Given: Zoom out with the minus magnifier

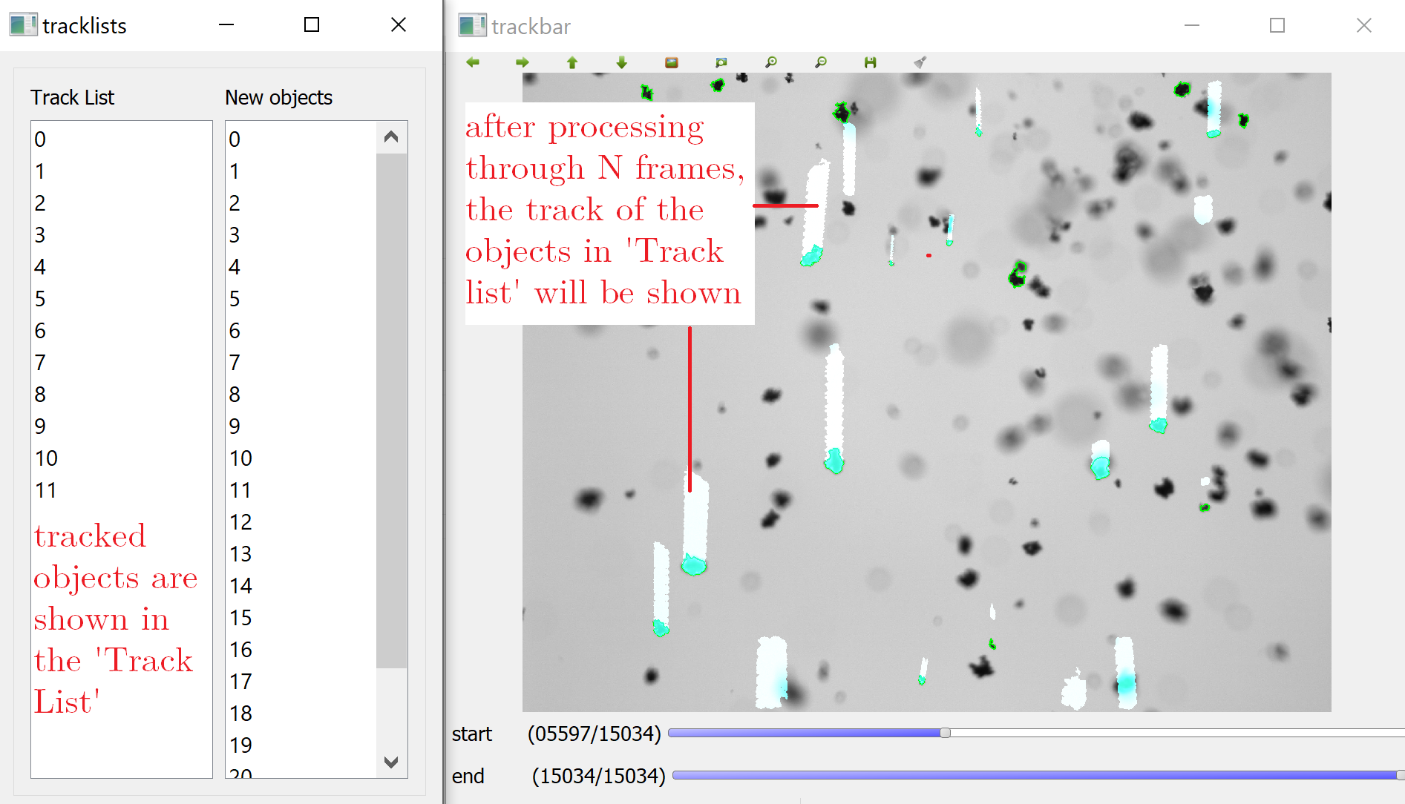Looking at the screenshot, I should 821,62.
